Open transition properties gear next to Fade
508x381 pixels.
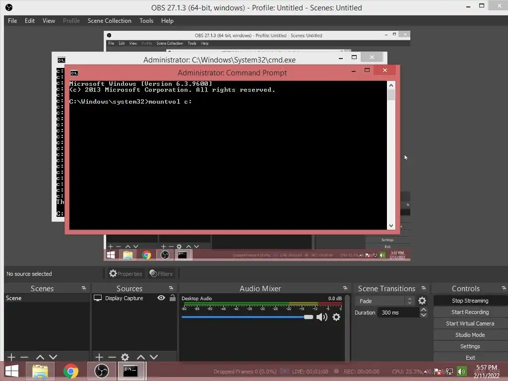coord(422,301)
